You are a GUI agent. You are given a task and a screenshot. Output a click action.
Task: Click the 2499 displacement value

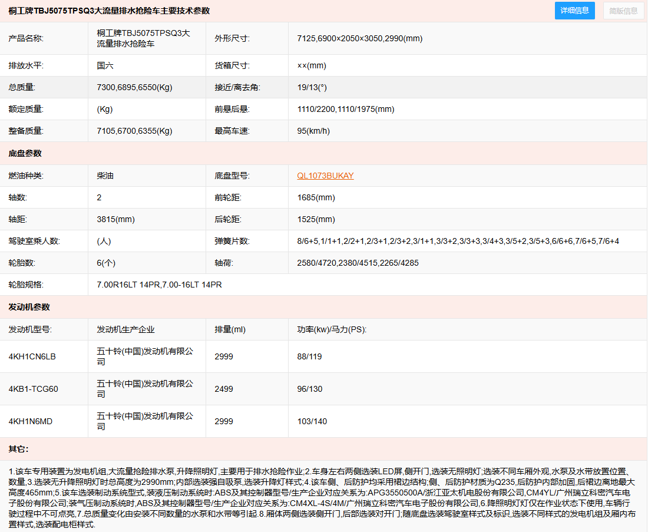[x=224, y=389]
